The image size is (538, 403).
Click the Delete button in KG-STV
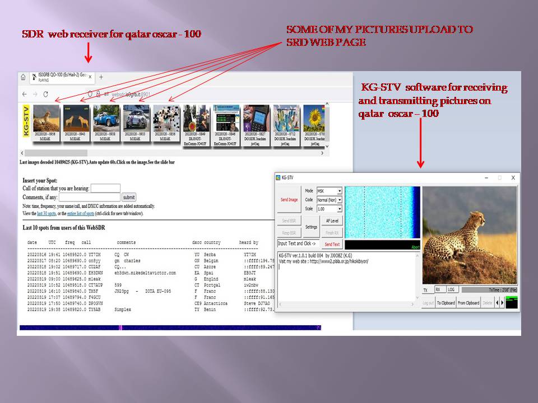tap(487, 303)
